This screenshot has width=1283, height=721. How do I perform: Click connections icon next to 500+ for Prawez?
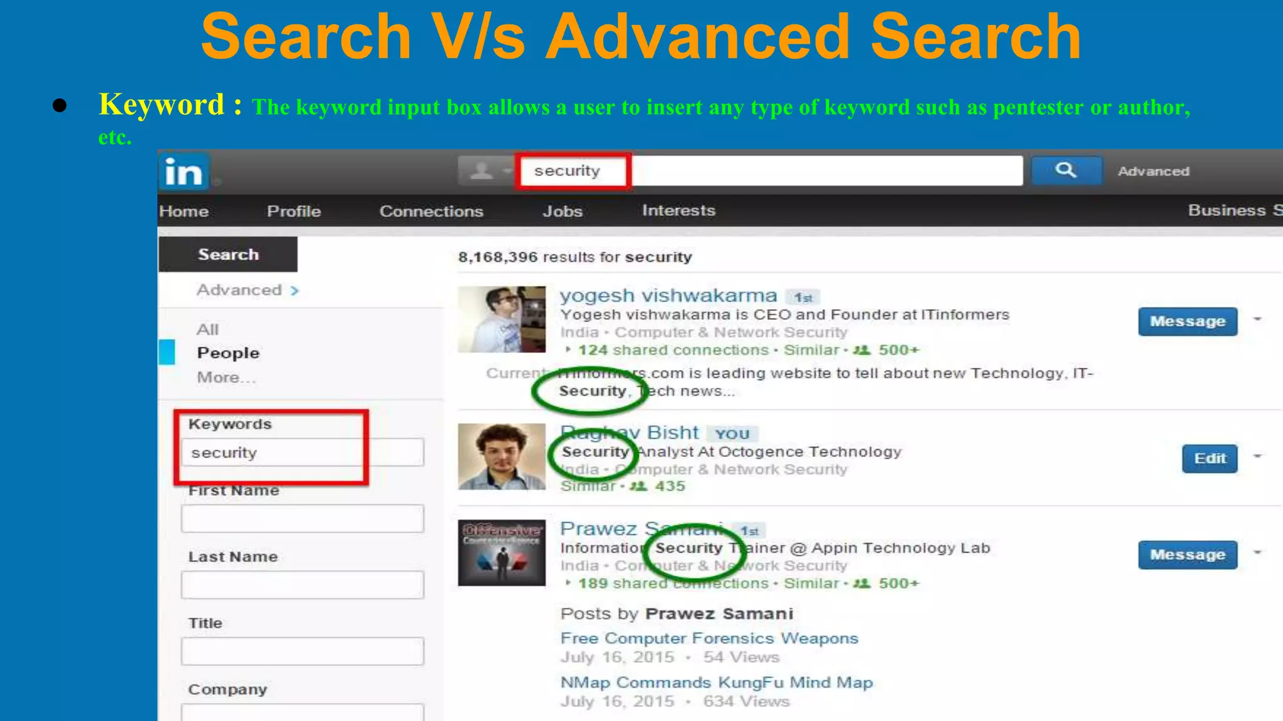[862, 583]
